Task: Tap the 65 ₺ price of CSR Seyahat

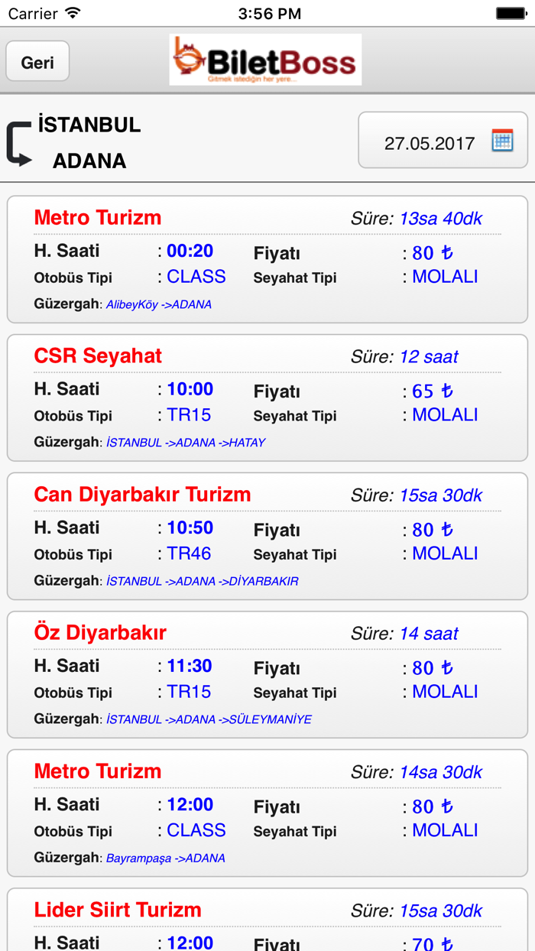Action: click(x=432, y=391)
